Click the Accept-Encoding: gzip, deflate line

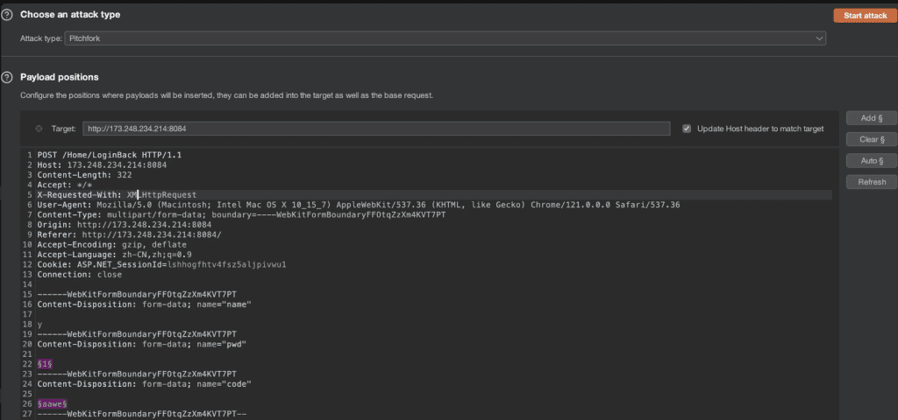(x=111, y=245)
